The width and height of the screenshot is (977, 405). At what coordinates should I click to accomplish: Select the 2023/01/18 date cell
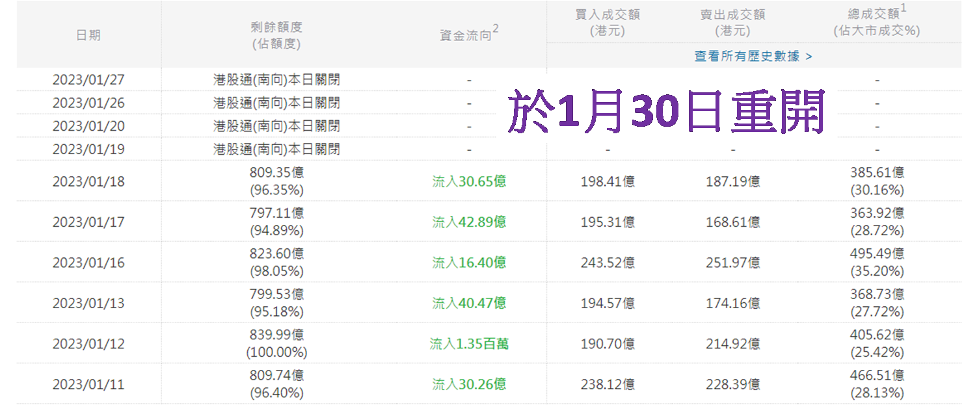[x=88, y=181]
